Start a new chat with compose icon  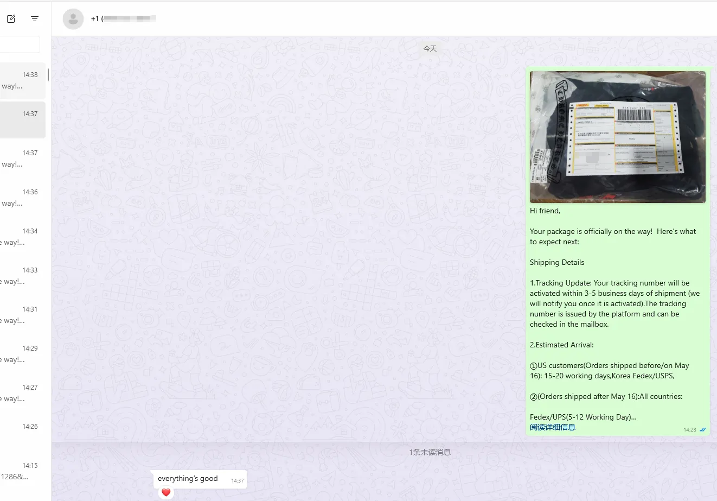click(x=11, y=18)
